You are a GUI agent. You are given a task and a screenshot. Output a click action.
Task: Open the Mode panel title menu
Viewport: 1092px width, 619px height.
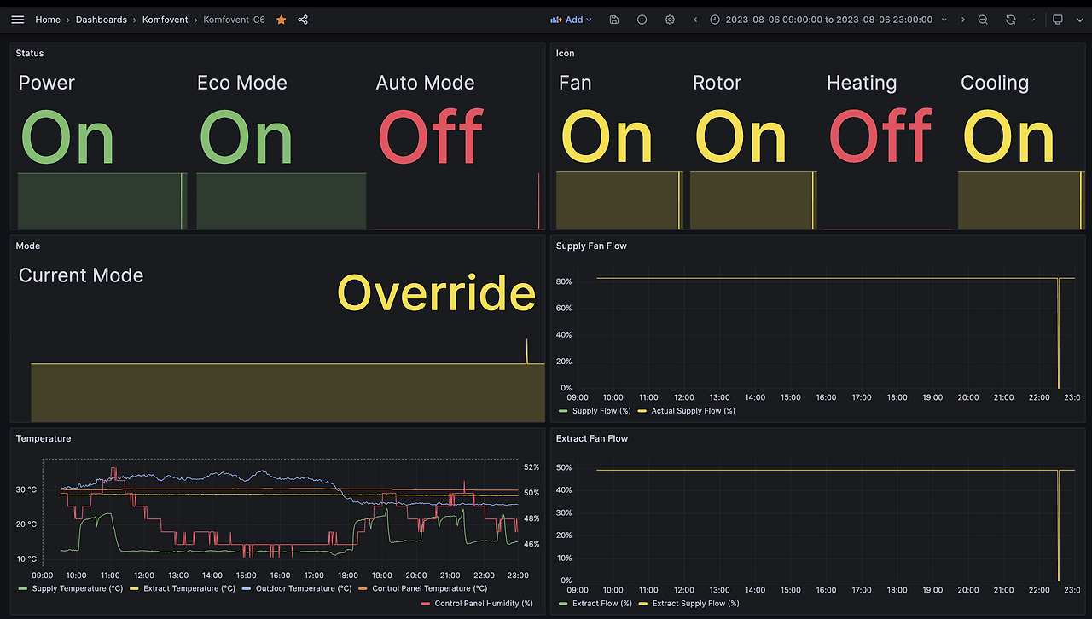pos(28,246)
